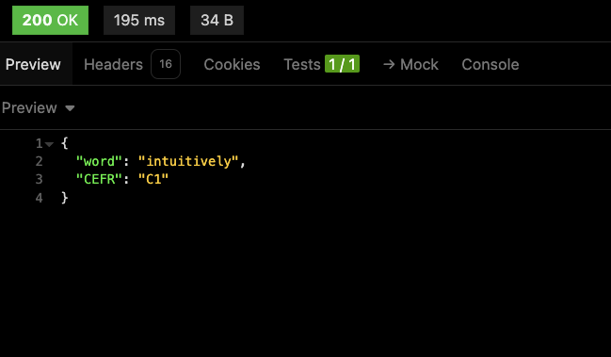This screenshot has width=611, height=357.
Task: Click the 195 ms response time badge
Action: click(x=139, y=21)
